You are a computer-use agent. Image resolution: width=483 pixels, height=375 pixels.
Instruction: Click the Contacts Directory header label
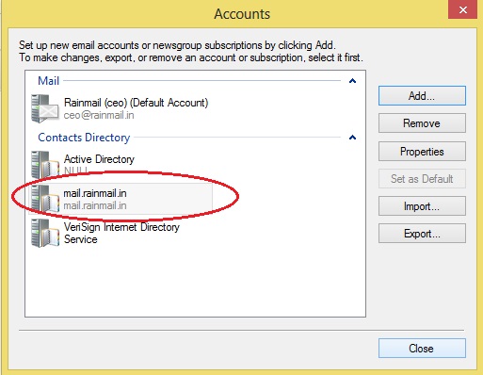coord(84,138)
